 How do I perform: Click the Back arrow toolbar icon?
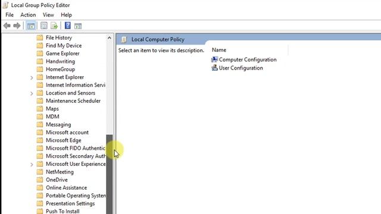click(7, 26)
